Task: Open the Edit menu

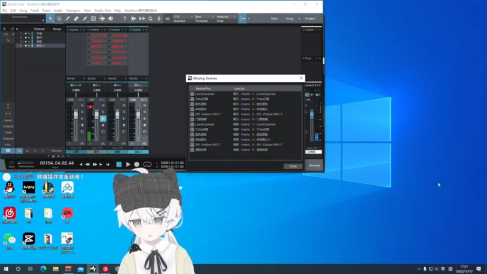Action: pyautogui.click(x=13, y=10)
